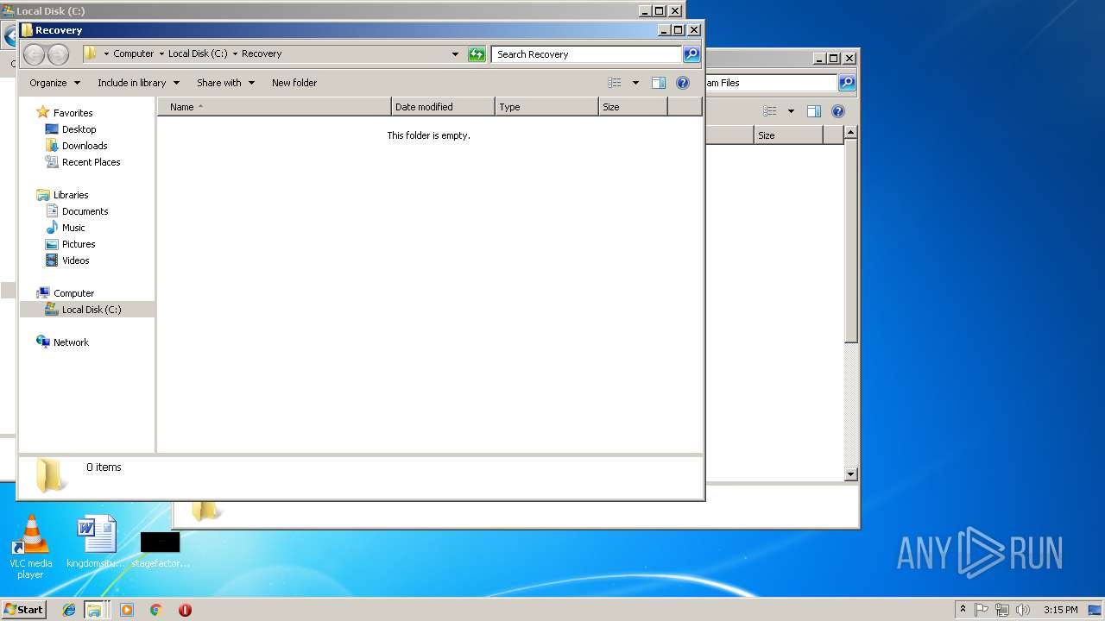Open Favorites in the navigation pane
Viewport: 1105px width, 621px height.
[x=73, y=113]
